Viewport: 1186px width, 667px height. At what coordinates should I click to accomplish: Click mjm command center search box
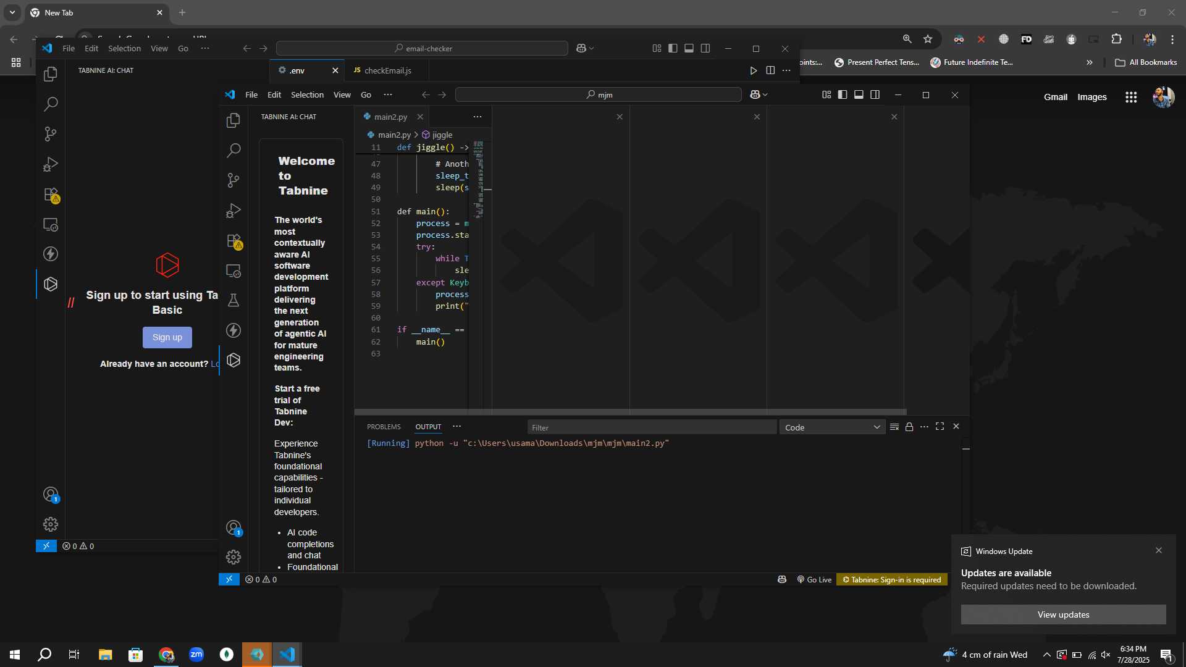click(598, 94)
